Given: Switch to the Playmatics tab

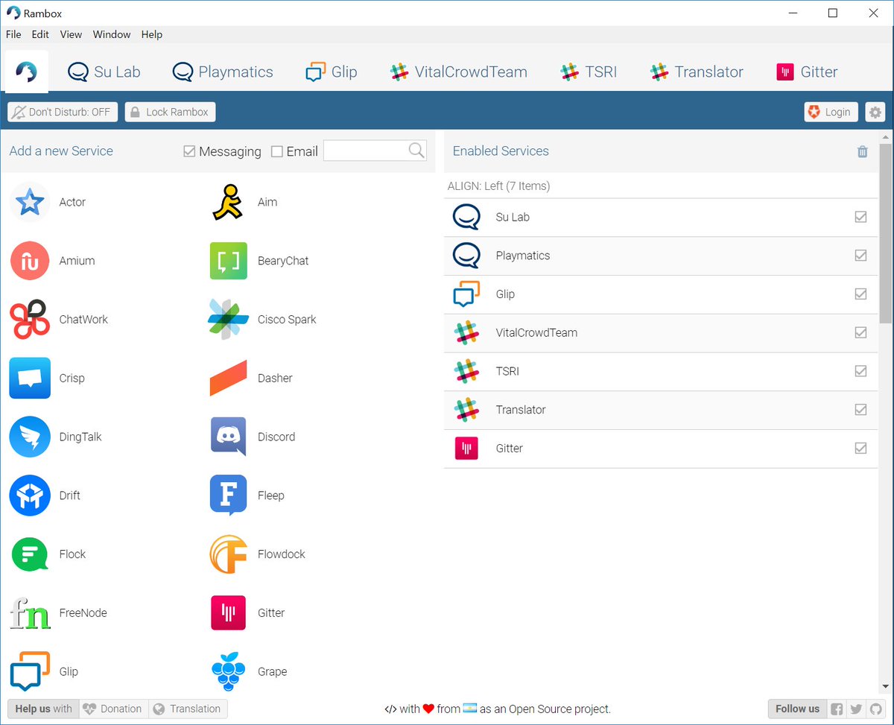Looking at the screenshot, I should click(223, 72).
